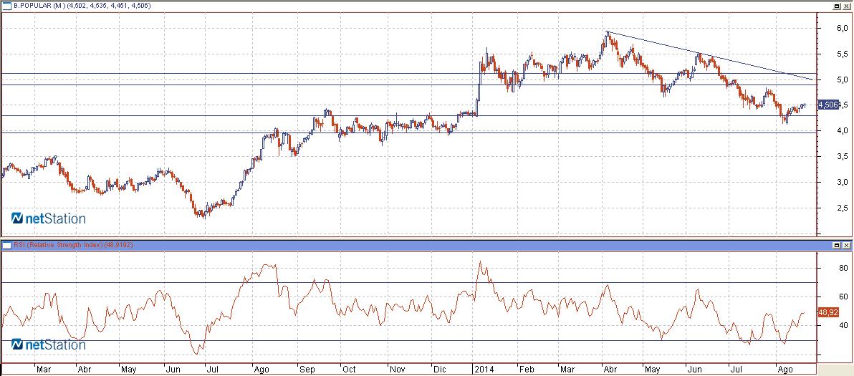Maximize the B.POPULAR price chart pane
The image size is (854, 376).
coord(837,6)
